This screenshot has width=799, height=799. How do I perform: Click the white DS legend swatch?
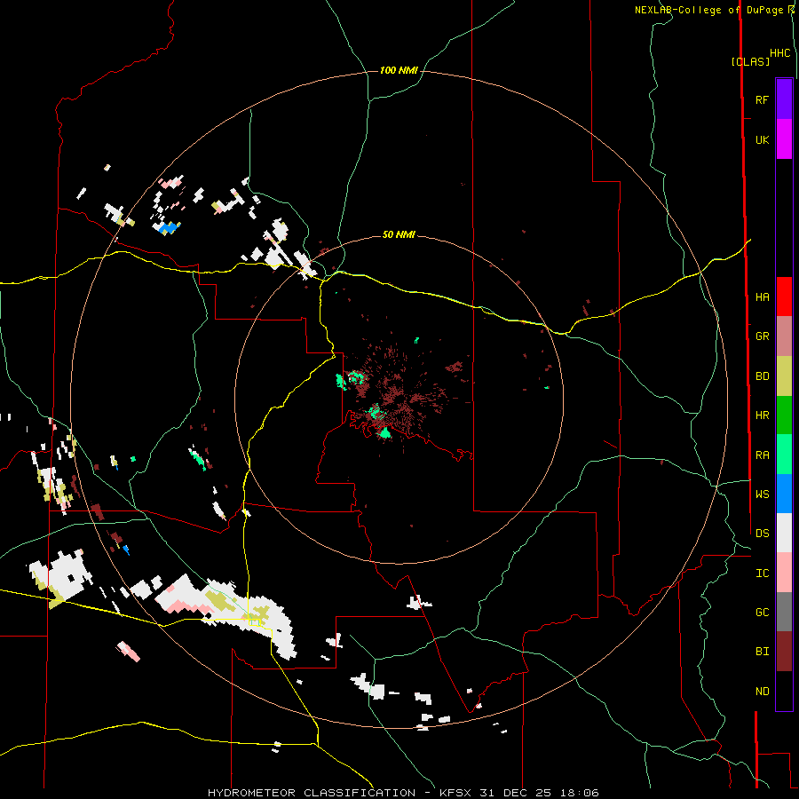[784, 533]
